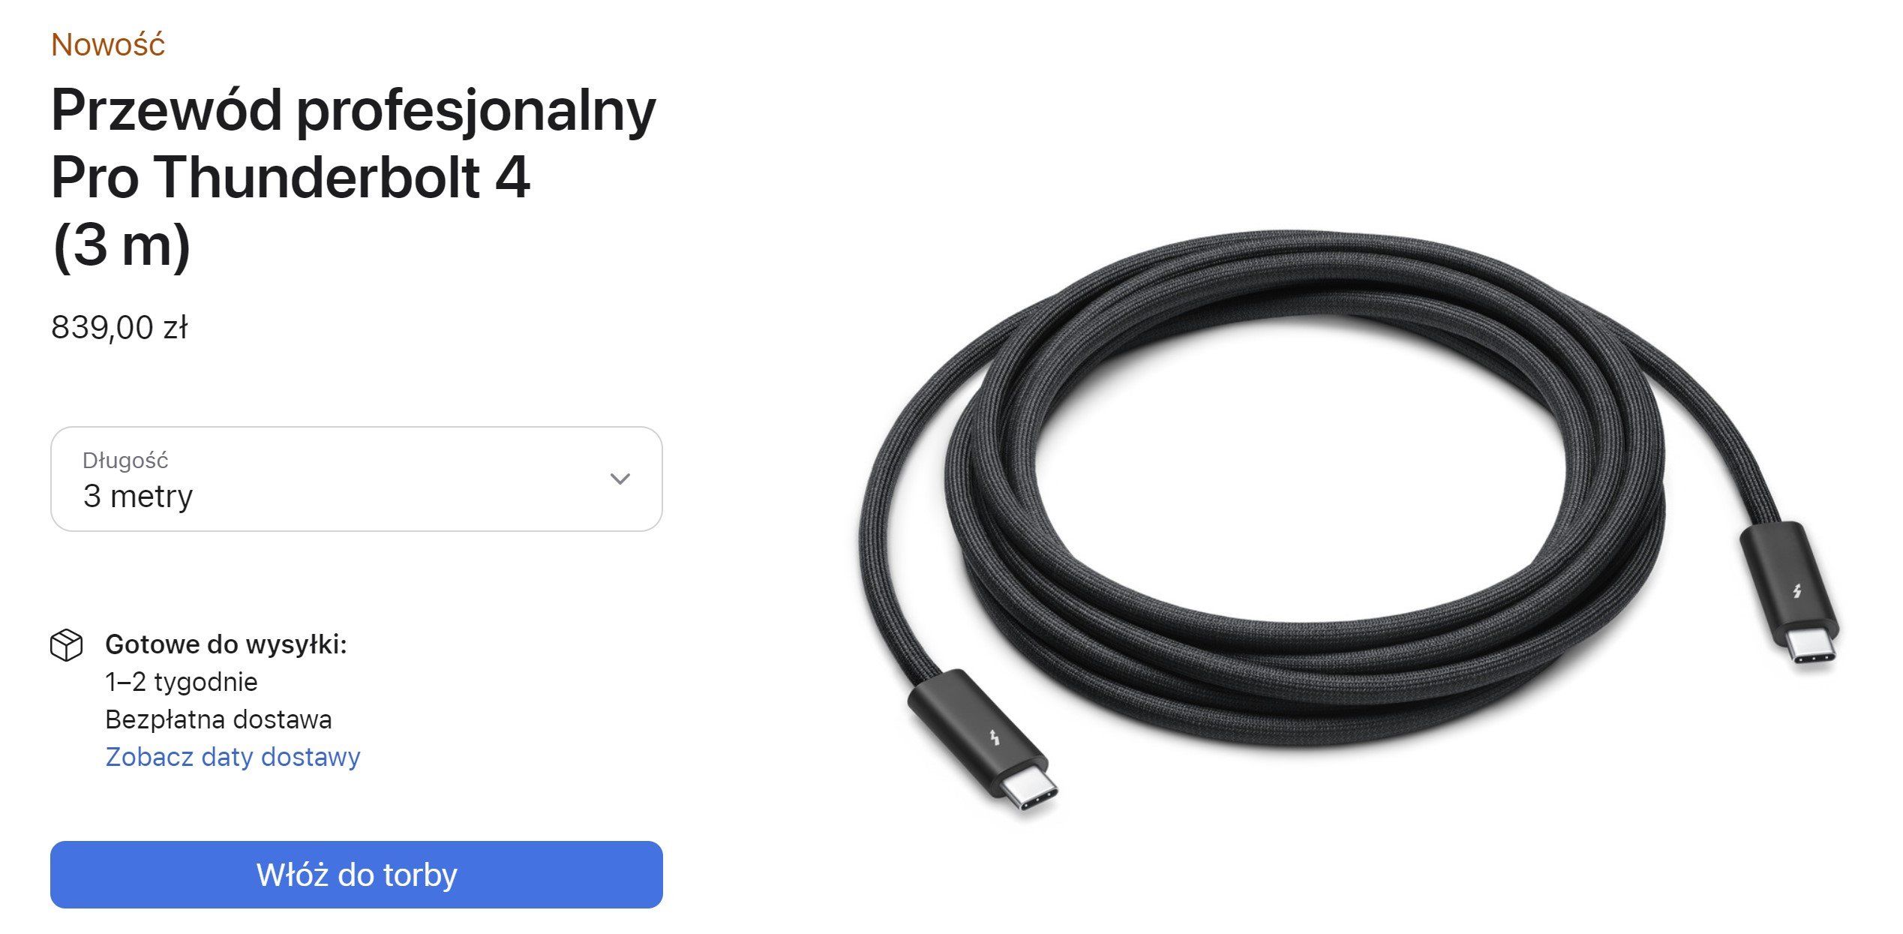Click the 'Pro Thunderbolt 4' title line
The height and width of the screenshot is (934, 1903).
click(290, 178)
